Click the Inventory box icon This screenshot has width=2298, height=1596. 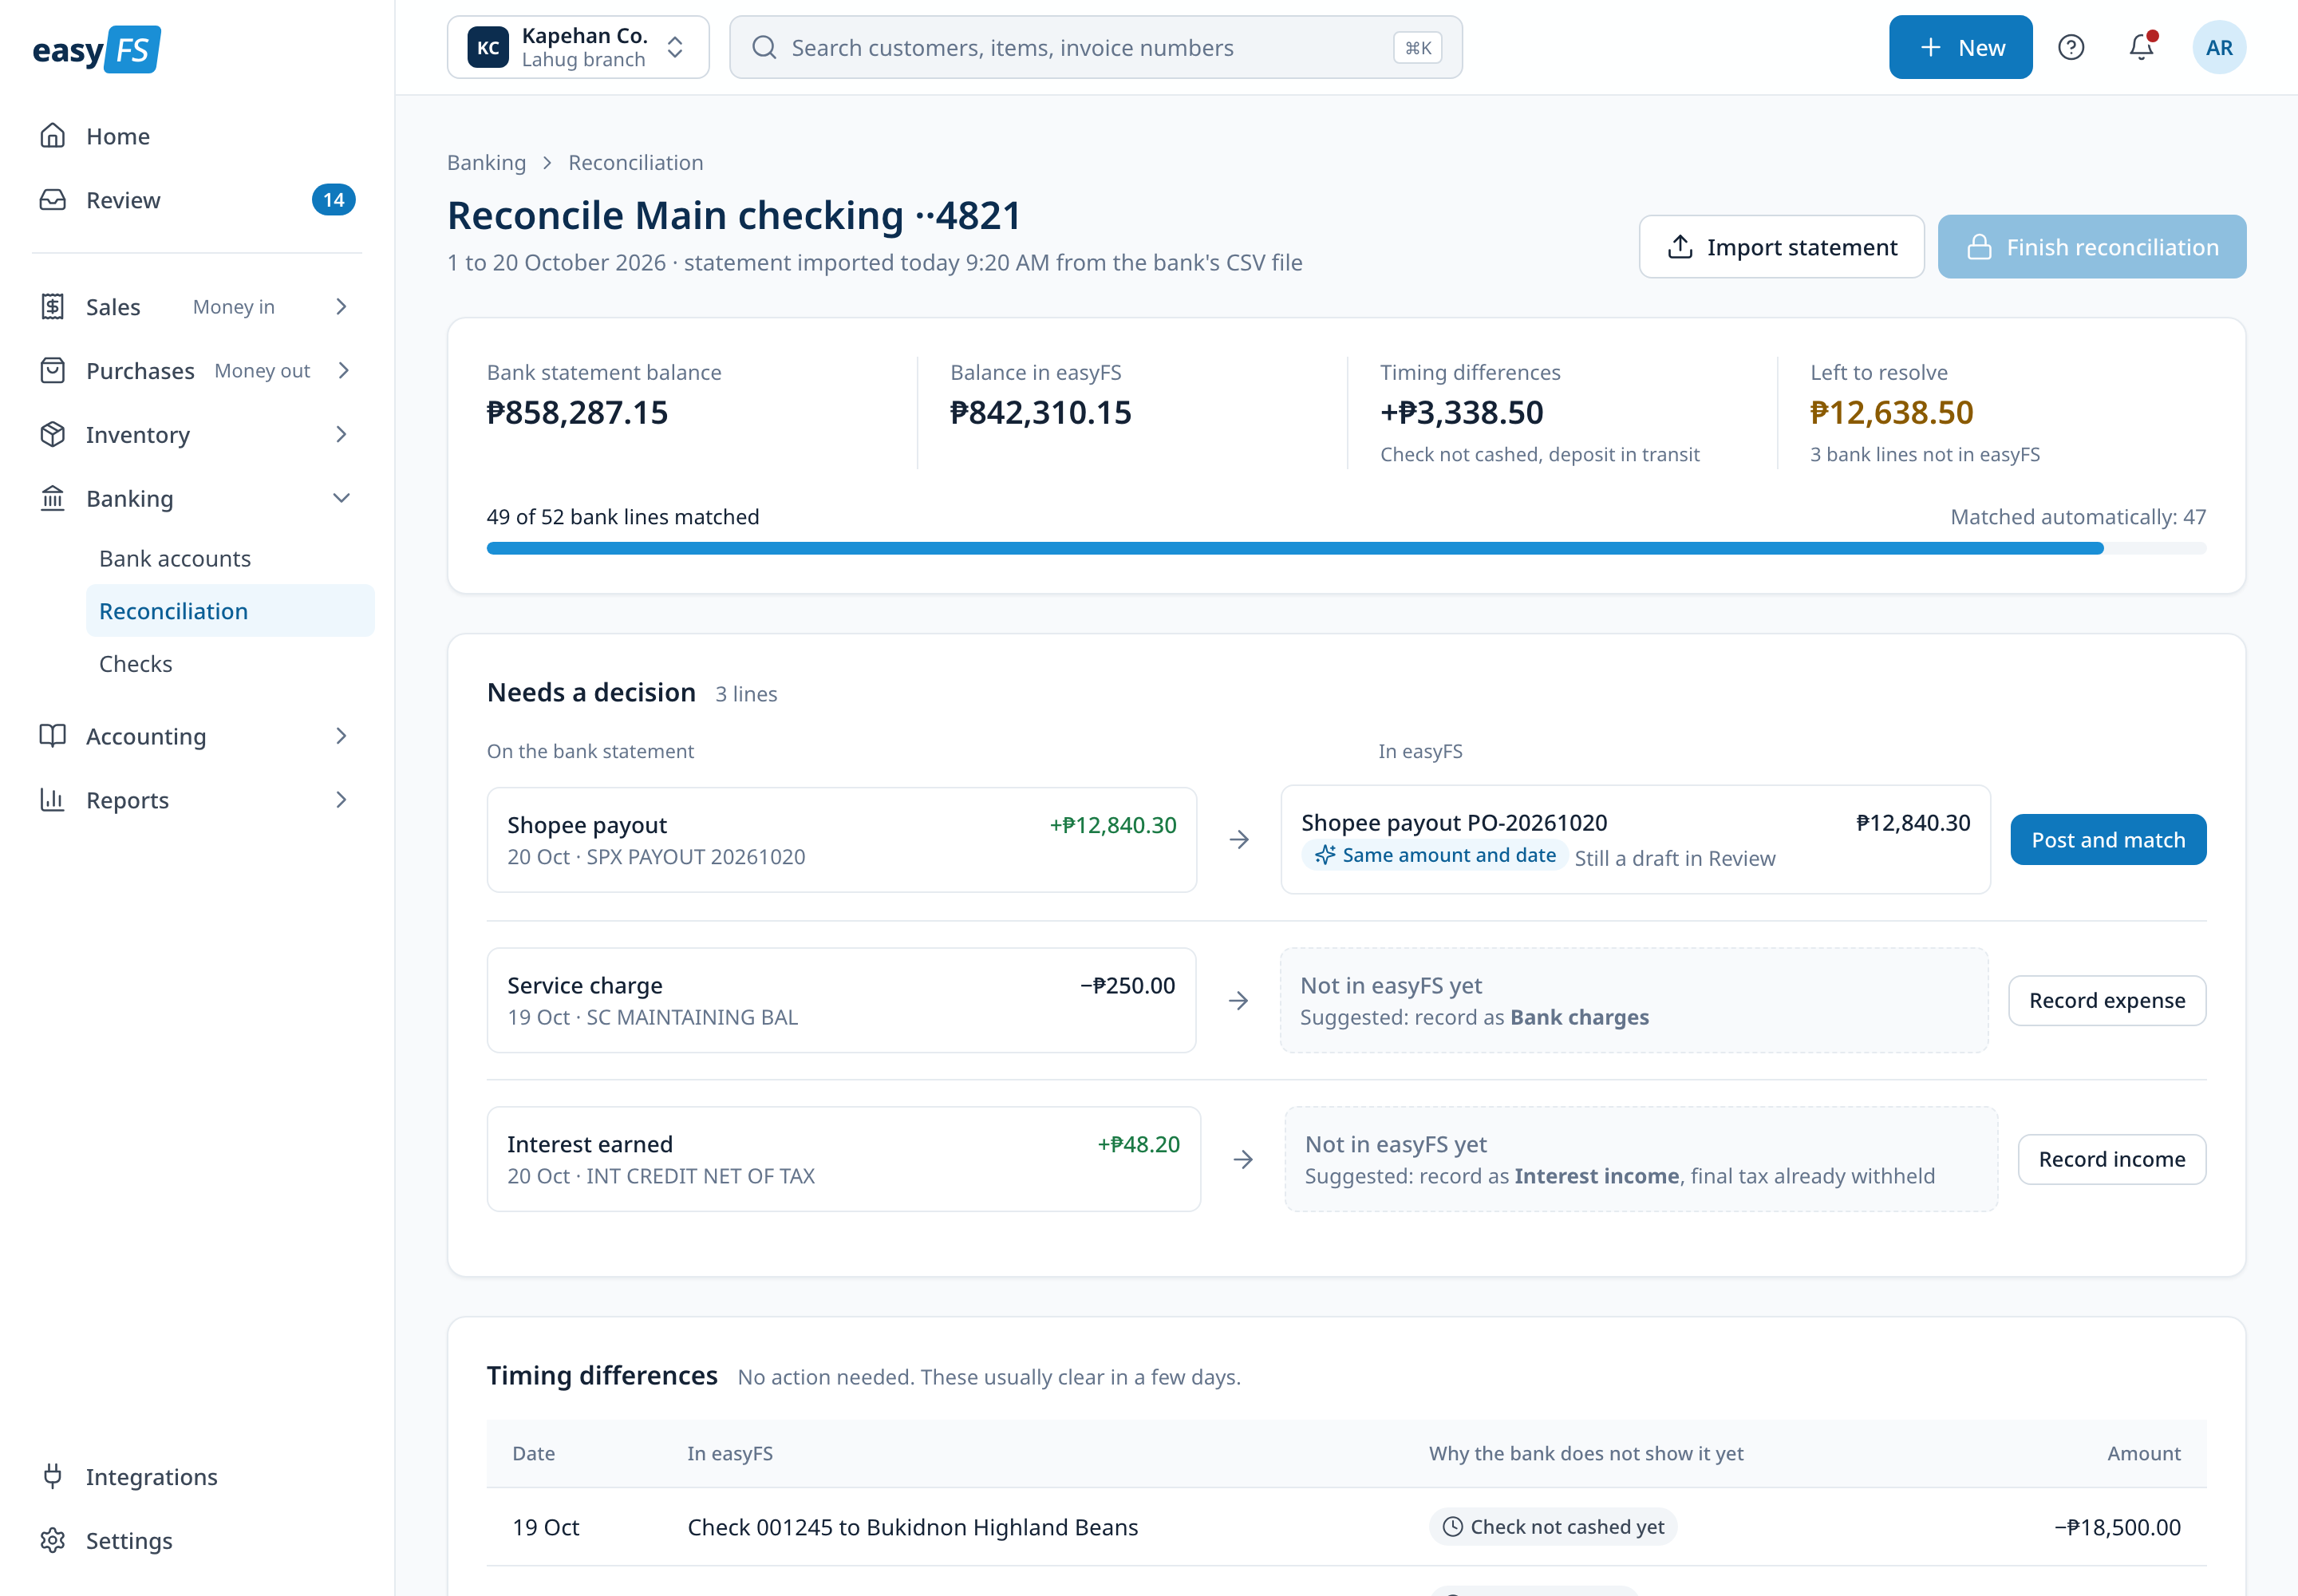53,434
